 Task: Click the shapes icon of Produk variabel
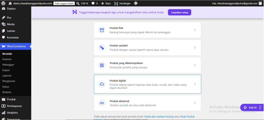(x=102, y=47)
